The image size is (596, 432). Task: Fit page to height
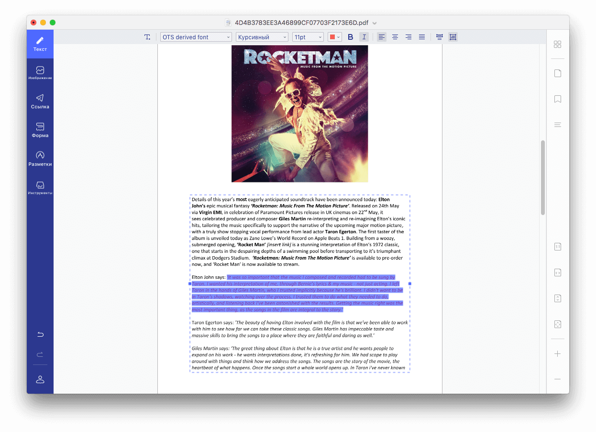click(x=558, y=298)
